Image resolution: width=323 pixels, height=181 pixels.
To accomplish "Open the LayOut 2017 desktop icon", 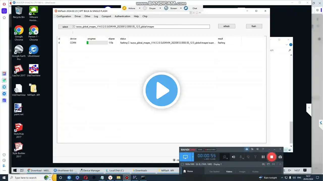I will click(19, 70).
